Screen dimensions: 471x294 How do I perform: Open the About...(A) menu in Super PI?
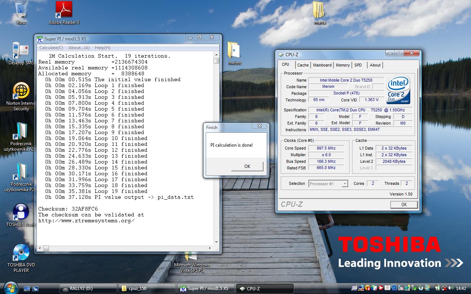click(79, 48)
